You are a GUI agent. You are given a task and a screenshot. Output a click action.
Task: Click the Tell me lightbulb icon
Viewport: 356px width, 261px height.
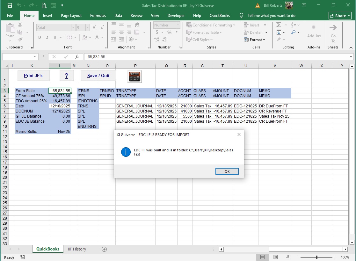click(x=241, y=16)
